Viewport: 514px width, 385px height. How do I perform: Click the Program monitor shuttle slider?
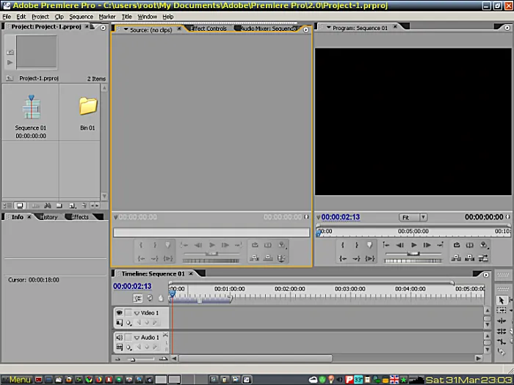(x=413, y=254)
